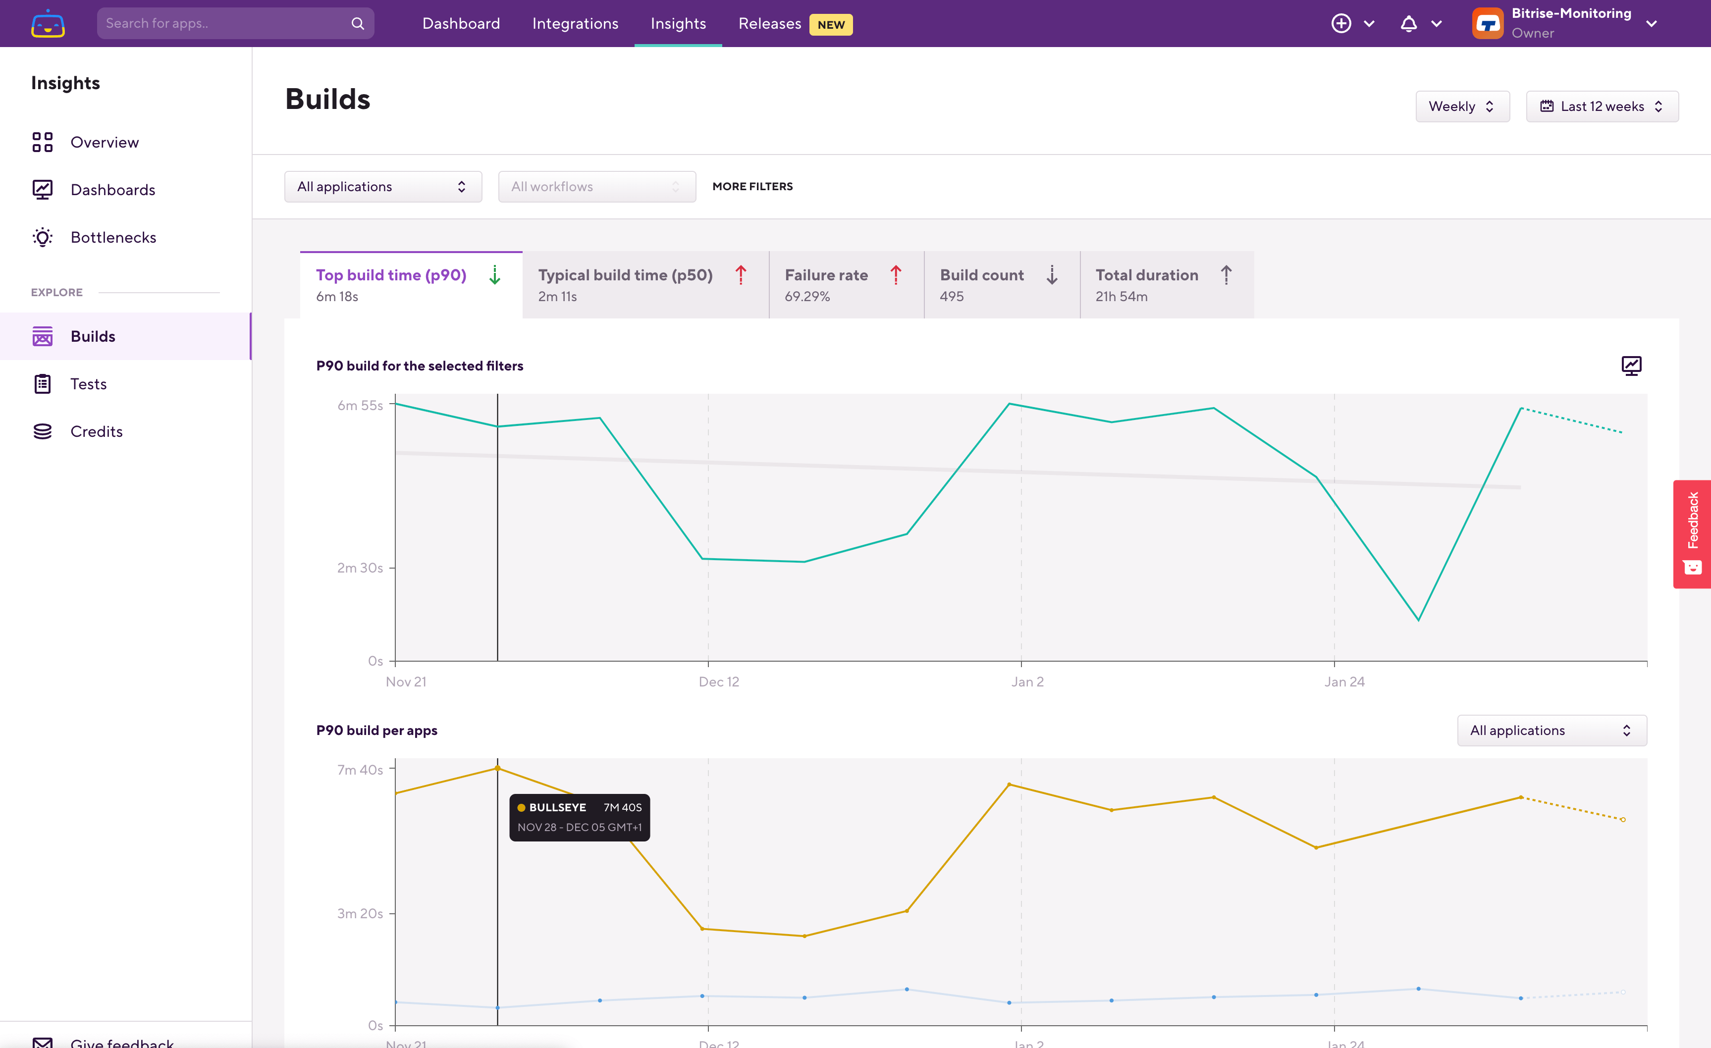Image resolution: width=1711 pixels, height=1048 pixels.
Task: Open the notifications bell icon
Action: point(1408,24)
